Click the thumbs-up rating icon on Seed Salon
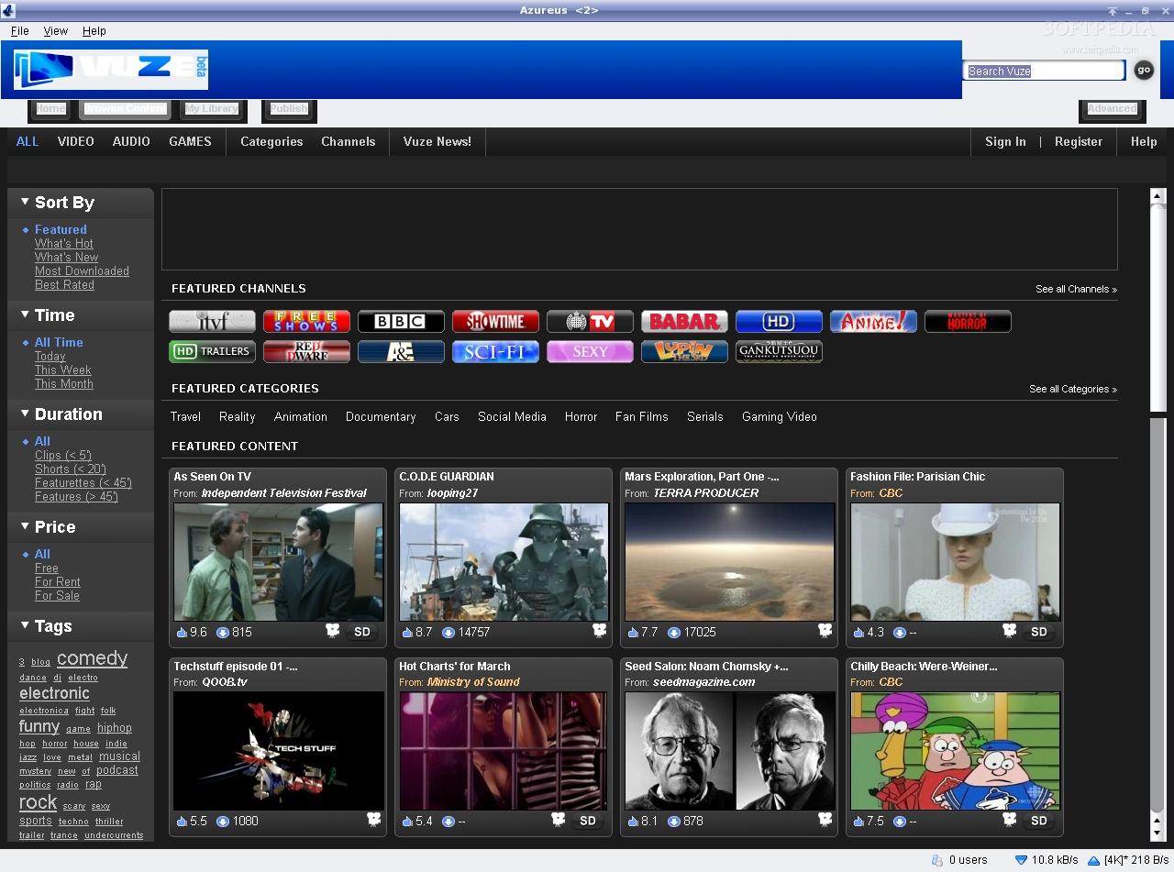The height and width of the screenshot is (872, 1174). [x=632, y=822]
